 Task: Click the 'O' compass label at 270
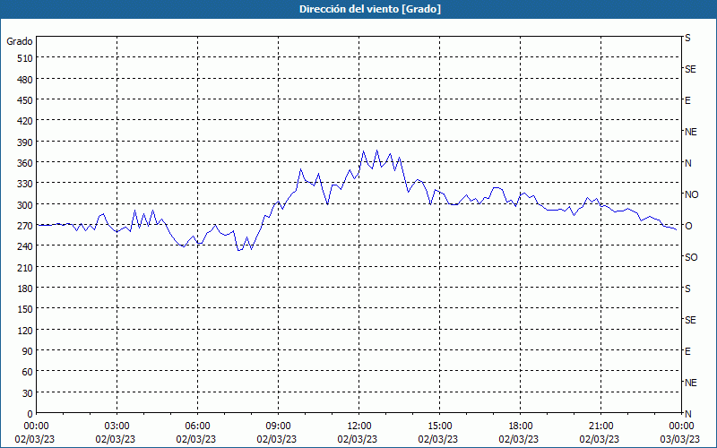pos(687,226)
